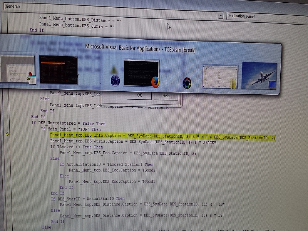This screenshot has width=308, height=231.
Task: Switch to the dark window with orange bar
Action: 59,70
